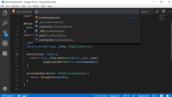
Task: Open the Debug view in activity bar
Action: coord(5,43)
